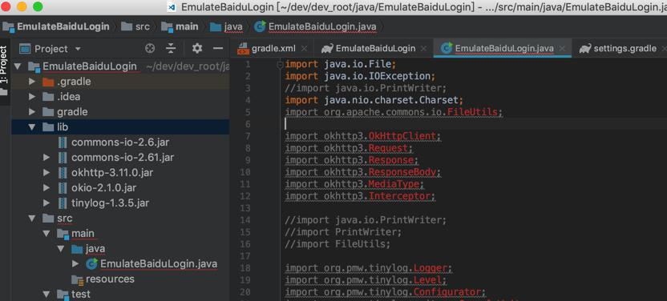Collapse the test folder arrow
667x301 pixels.
pyautogui.click(x=46, y=294)
